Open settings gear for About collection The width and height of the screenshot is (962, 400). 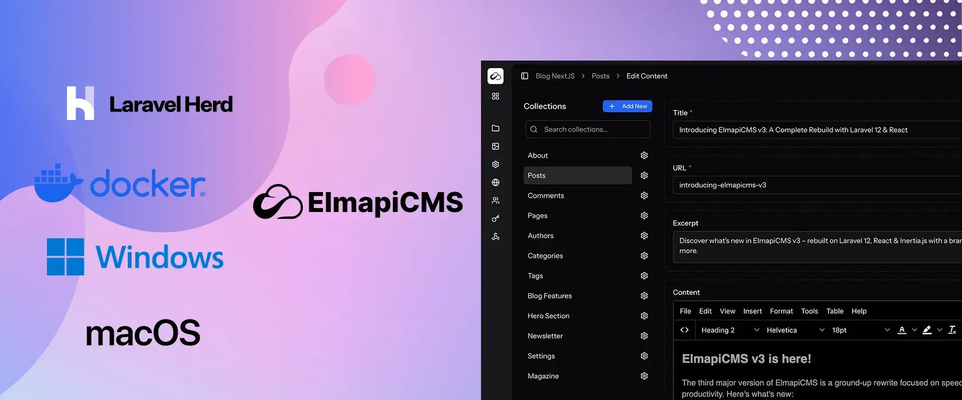tap(644, 155)
